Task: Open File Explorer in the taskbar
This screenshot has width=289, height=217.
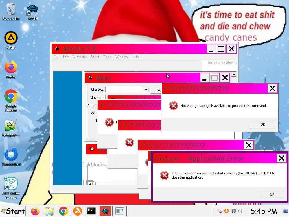Action: click(49, 211)
